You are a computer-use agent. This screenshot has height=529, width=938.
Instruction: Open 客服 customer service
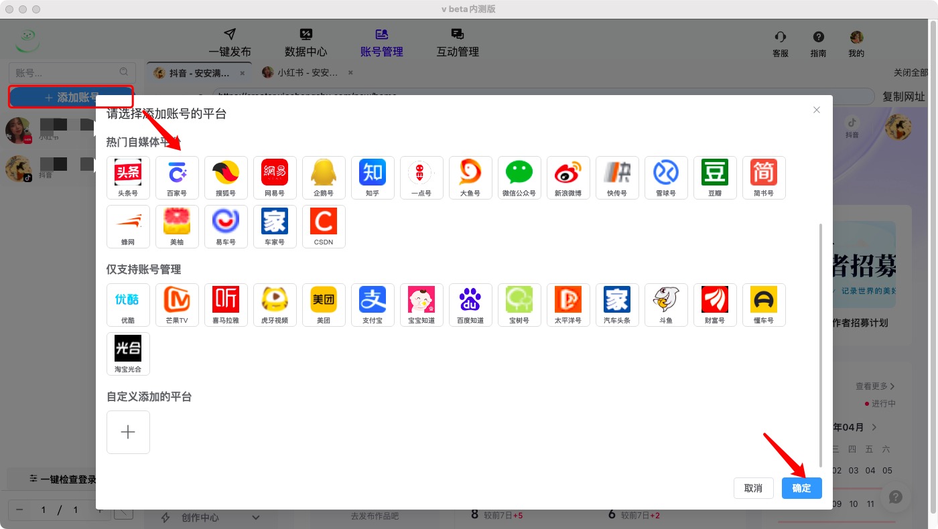click(x=781, y=44)
